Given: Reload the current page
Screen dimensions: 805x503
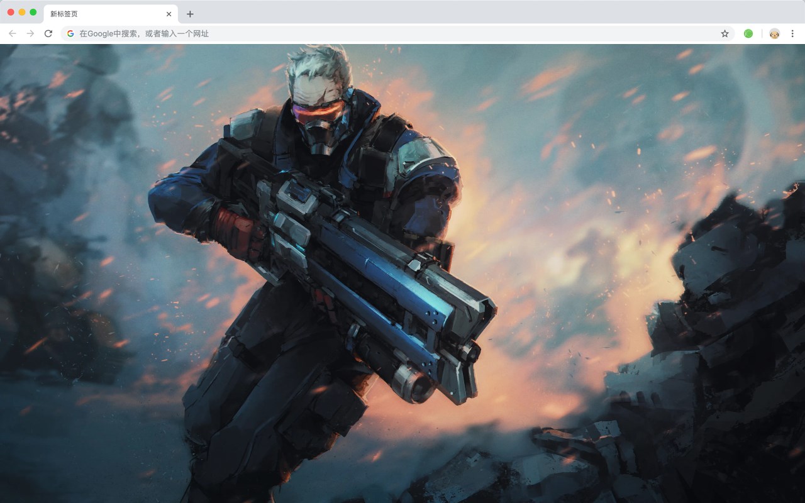Looking at the screenshot, I should point(48,33).
